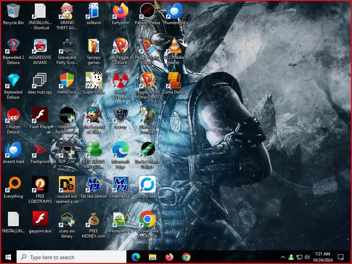This screenshot has width=352, height=264.
Task: Launch the RustDesk desktop icon
Action: coord(147,188)
